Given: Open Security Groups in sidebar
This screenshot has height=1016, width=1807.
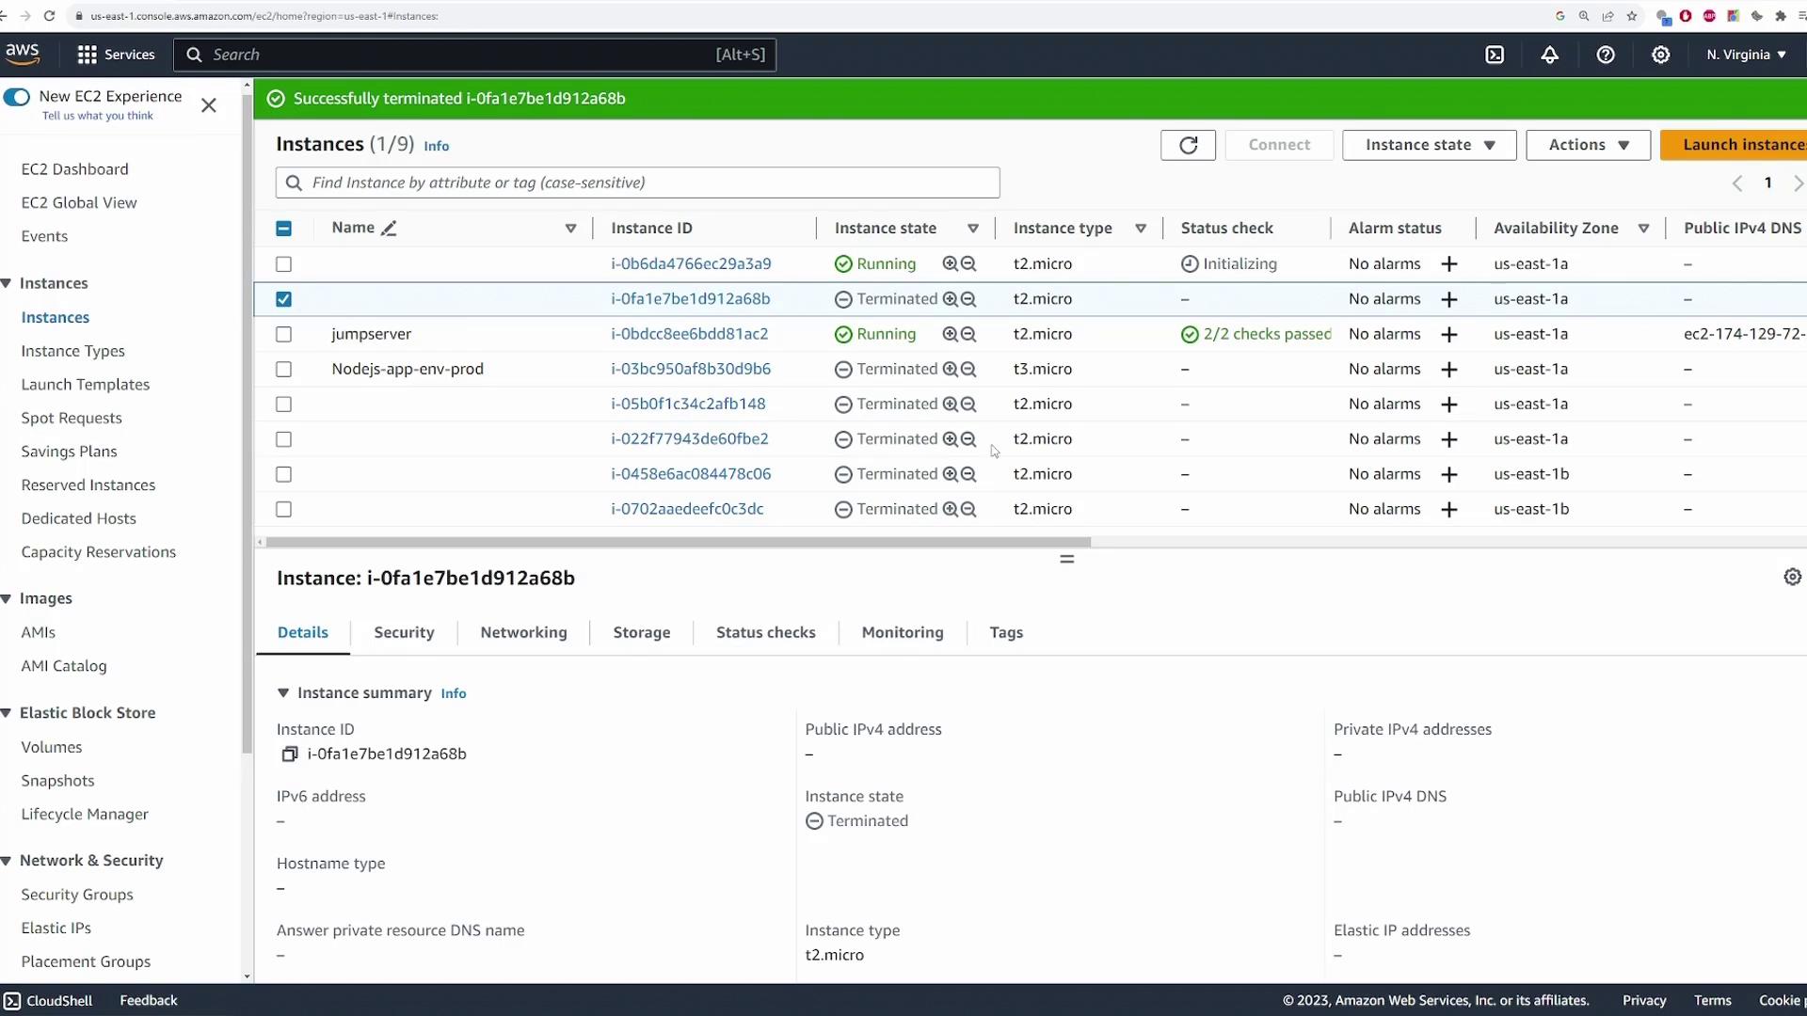Looking at the screenshot, I should [x=77, y=895].
